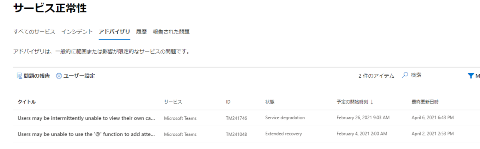Click Microsoft Teams in TM241746 row

(180, 118)
